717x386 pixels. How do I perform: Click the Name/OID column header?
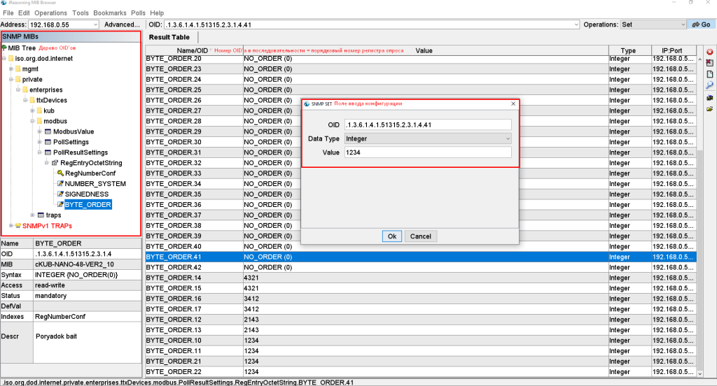click(x=195, y=51)
